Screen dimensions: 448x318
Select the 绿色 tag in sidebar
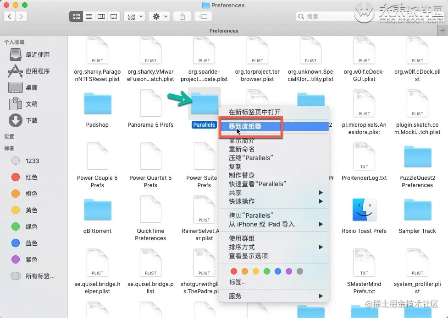click(25, 227)
